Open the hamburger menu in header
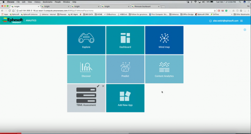The height and width of the screenshot is (134, 251). [241, 21]
